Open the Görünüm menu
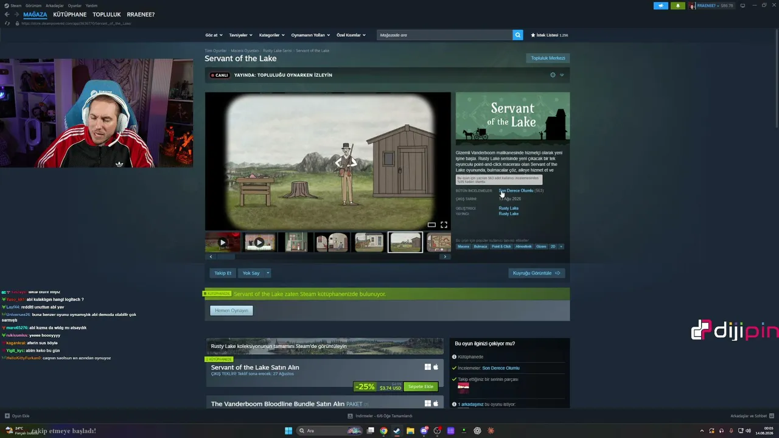The width and height of the screenshot is (779, 438). coord(33,5)
